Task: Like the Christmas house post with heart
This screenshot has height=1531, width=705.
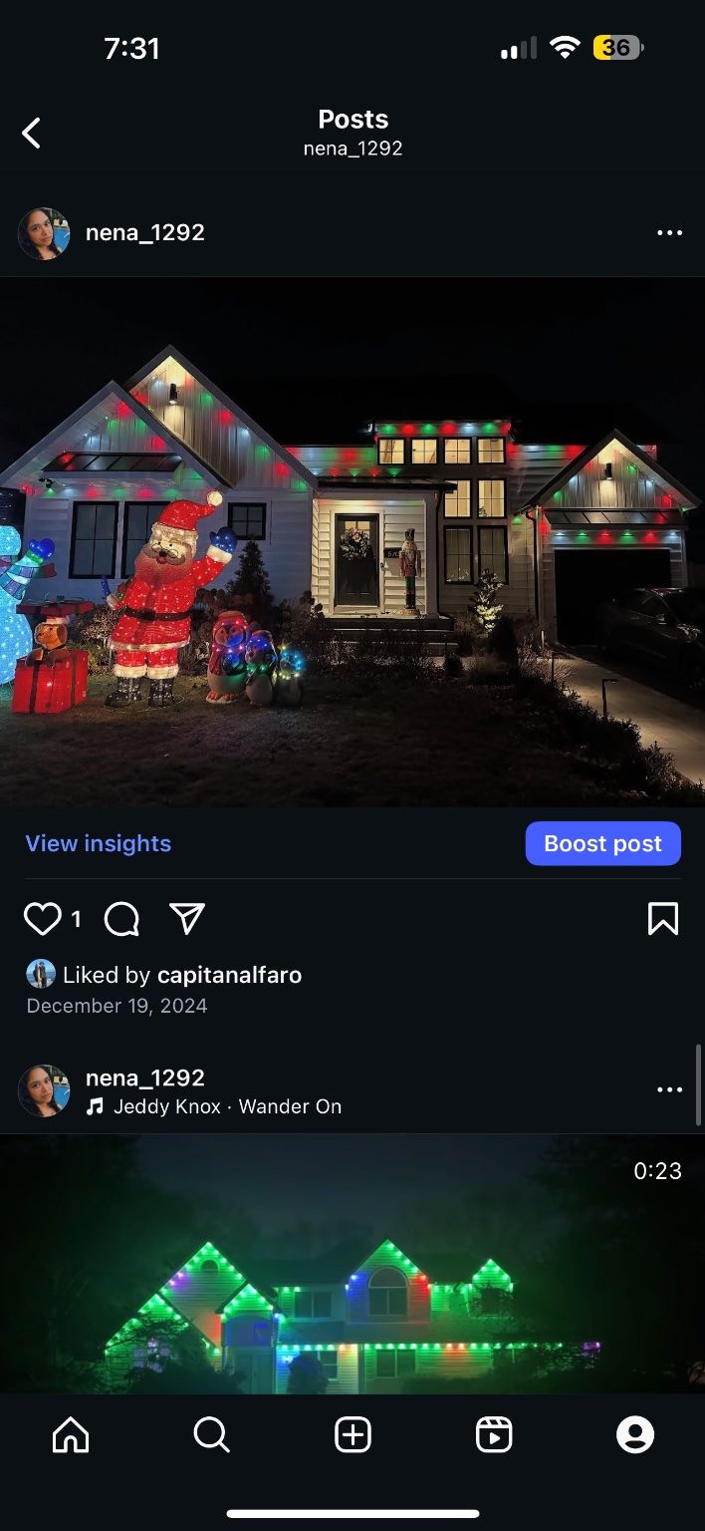Action: coord(43,918)
